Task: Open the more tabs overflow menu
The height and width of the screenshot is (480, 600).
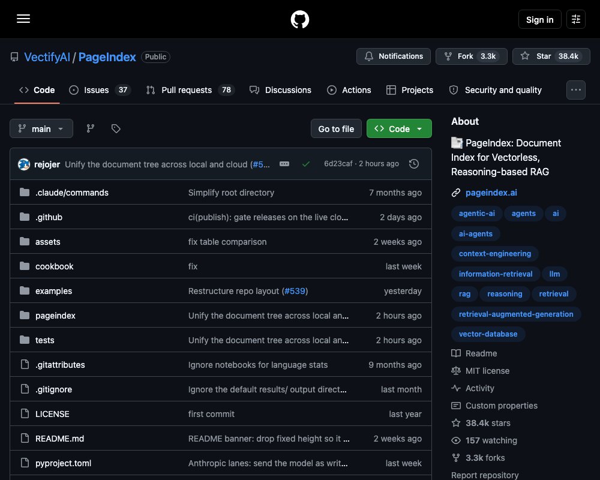Action: (x=575, y=90)
